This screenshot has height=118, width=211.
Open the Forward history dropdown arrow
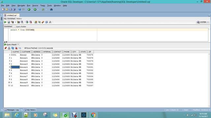pos(38,10)
